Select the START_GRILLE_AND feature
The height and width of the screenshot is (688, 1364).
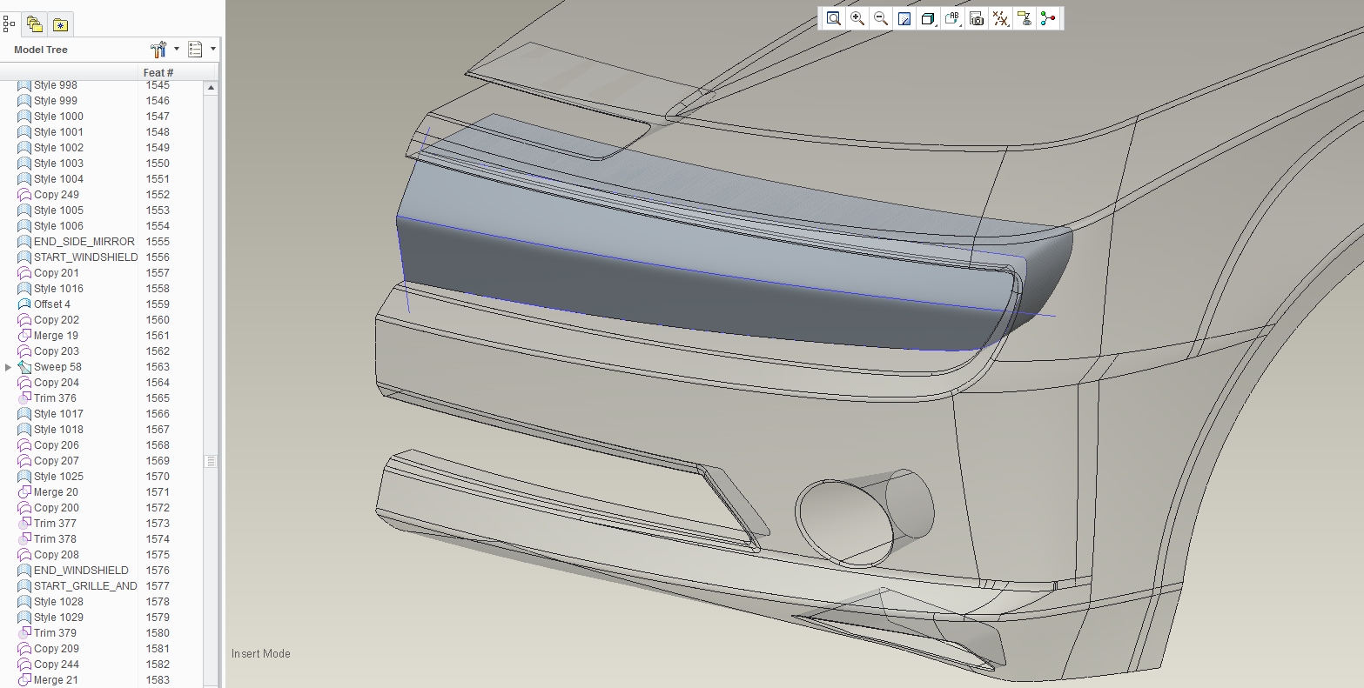click(x=85, y=586)
